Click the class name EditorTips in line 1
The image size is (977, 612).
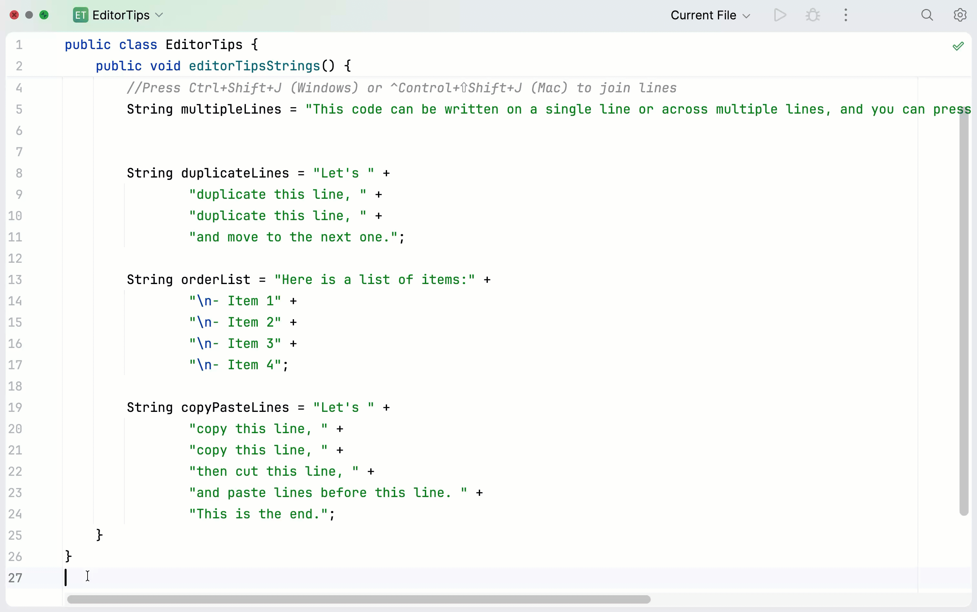tap(204, 45)
